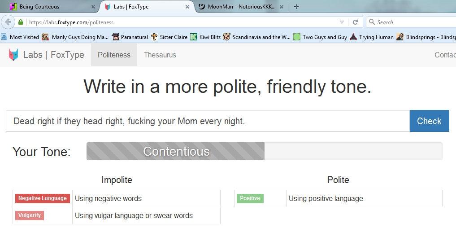Select the Politeness nav item

114,55
